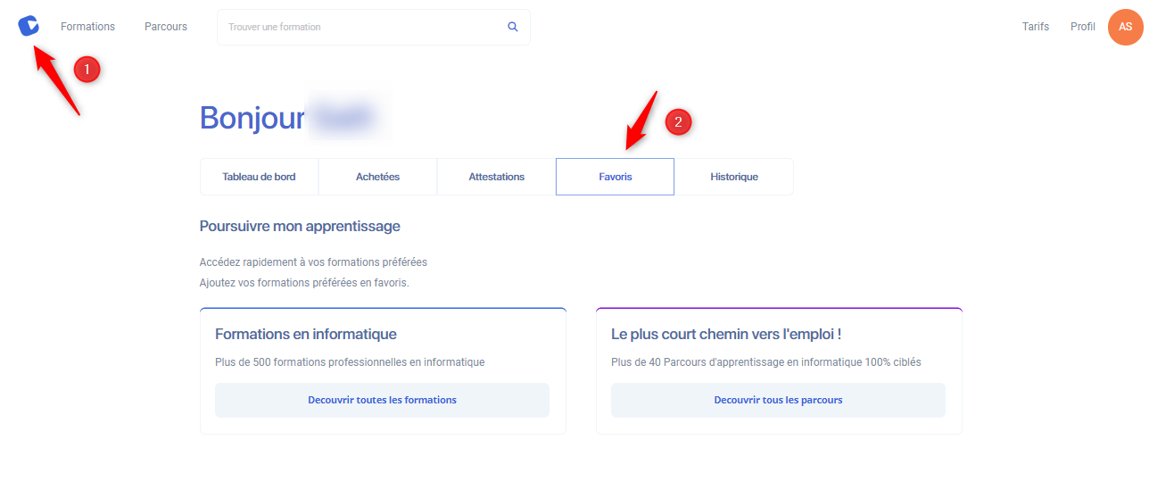1174x498 pixels.
Task: Select the Achetées tab
Action: click(377, 177)
